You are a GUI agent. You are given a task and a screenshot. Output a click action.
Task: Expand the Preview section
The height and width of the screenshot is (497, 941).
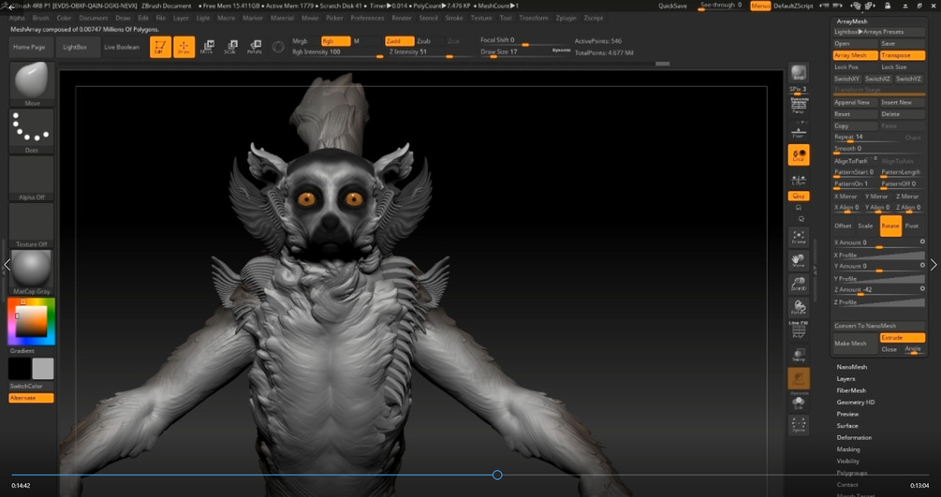847,414
